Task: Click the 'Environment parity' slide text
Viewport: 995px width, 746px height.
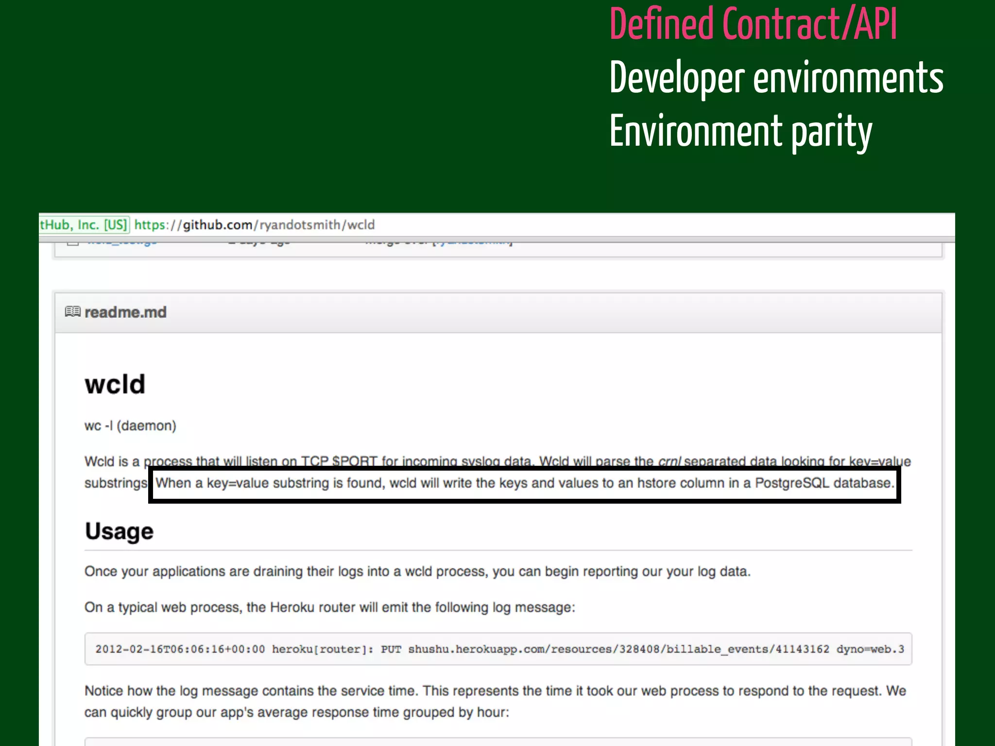Action: tap(741, 132)
